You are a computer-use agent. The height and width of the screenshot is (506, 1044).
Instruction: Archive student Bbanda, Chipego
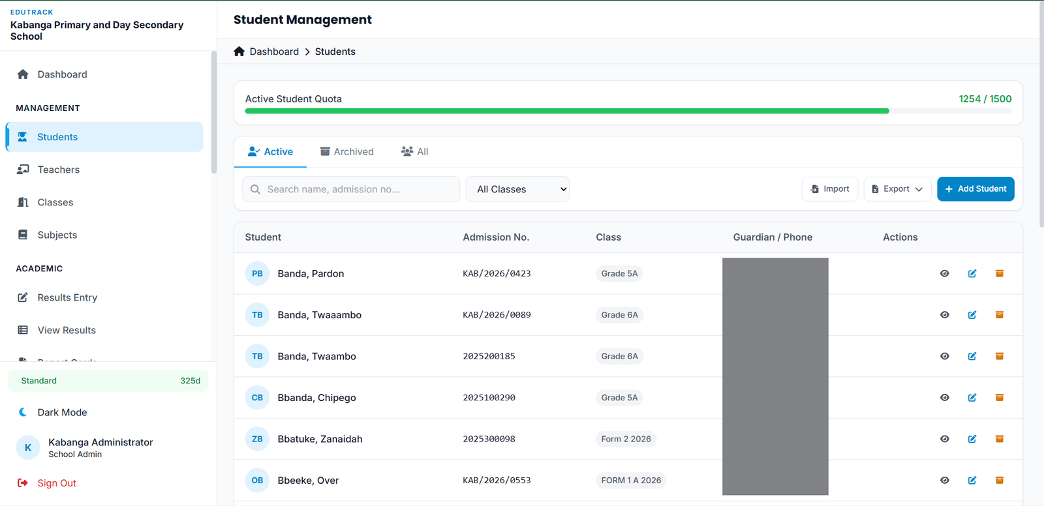(999, 398)
